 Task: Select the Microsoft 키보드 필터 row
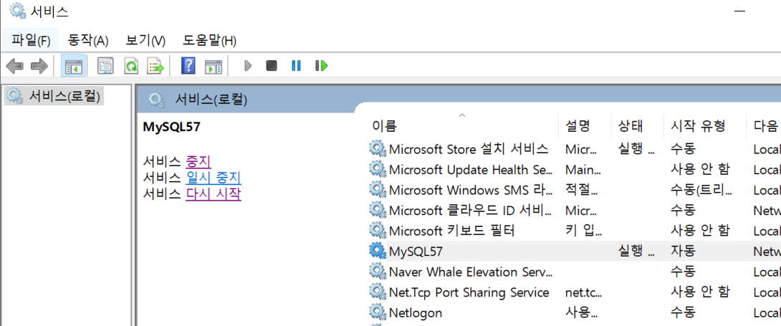click(575, 231)
